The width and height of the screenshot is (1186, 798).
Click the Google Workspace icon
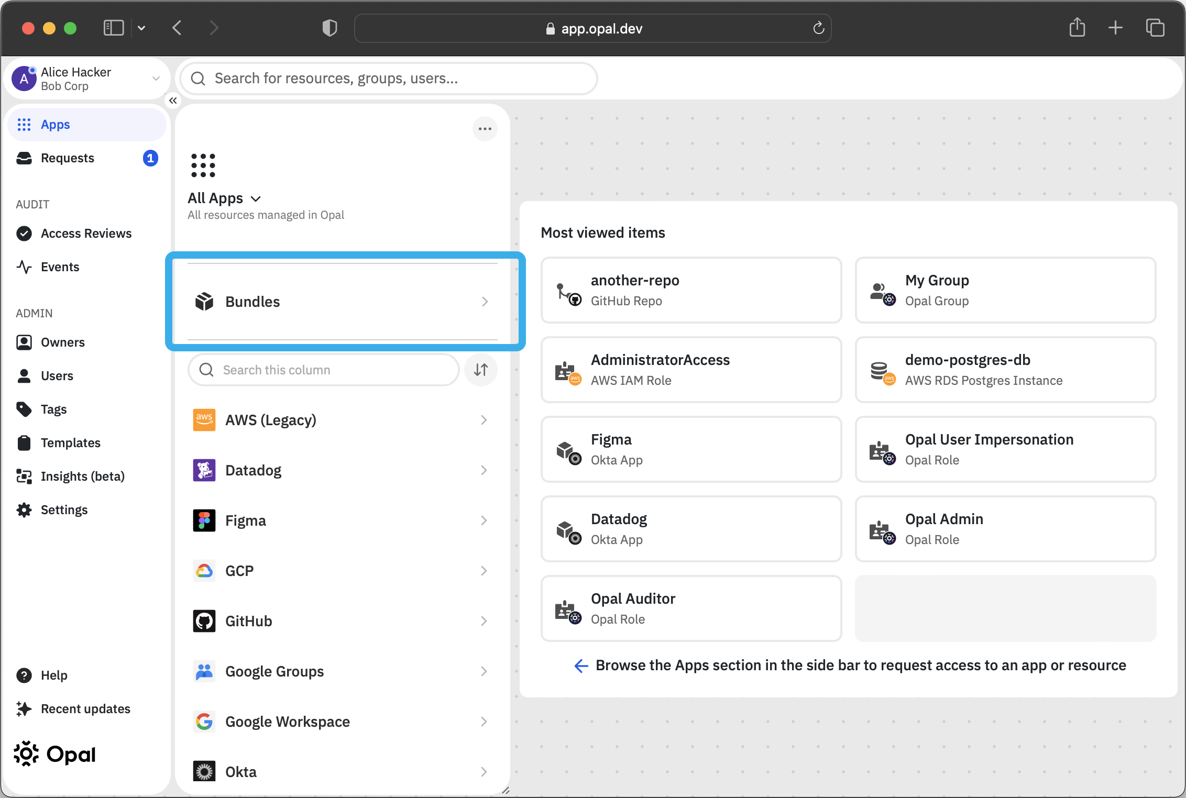(204, 722)
